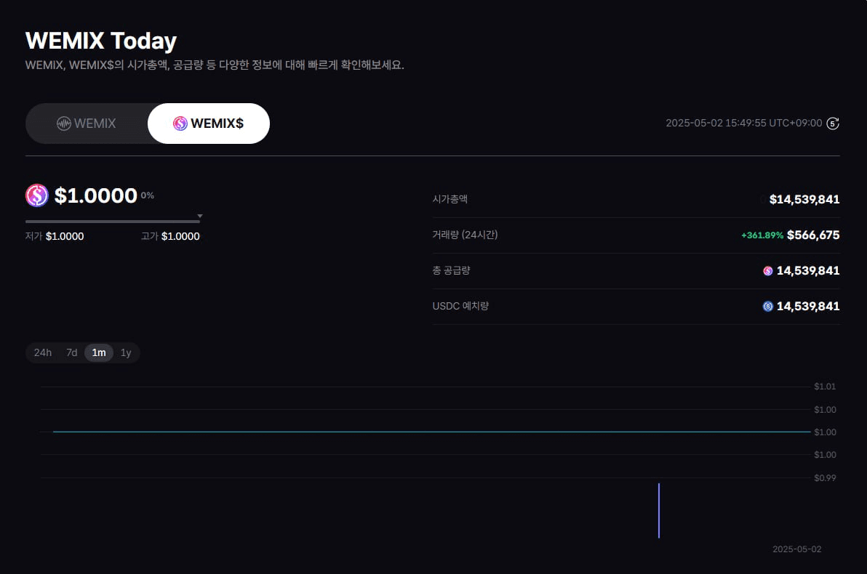Click the large WEMIX$ coin logo
Viewport: 867px width, 574px height.
pos(37,195)
